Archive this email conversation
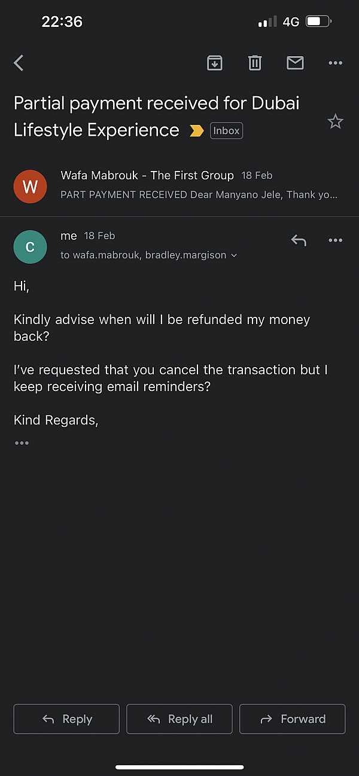This screenshot has height=776, width=359. pos(214,63)
